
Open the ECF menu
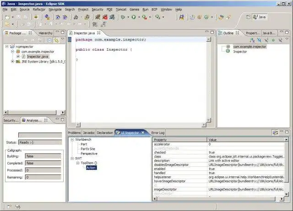coord(154,9)
